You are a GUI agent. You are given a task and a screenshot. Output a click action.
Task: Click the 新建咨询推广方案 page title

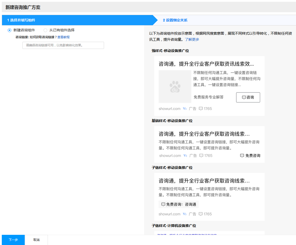23,7
